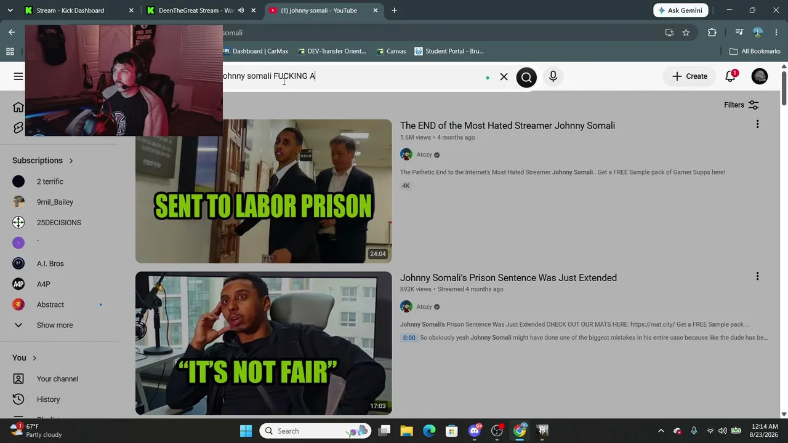788x443 pixels.
Task: Open more actions for 'Prison Sentence Was Just Extended' video
Action: [757, 276]
